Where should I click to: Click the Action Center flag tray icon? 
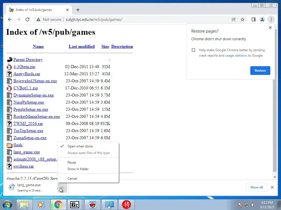tap(240, 205)
